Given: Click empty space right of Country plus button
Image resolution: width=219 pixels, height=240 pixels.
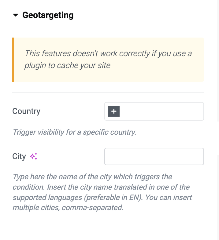Looking at the screenshot, I should click(161, 111).
